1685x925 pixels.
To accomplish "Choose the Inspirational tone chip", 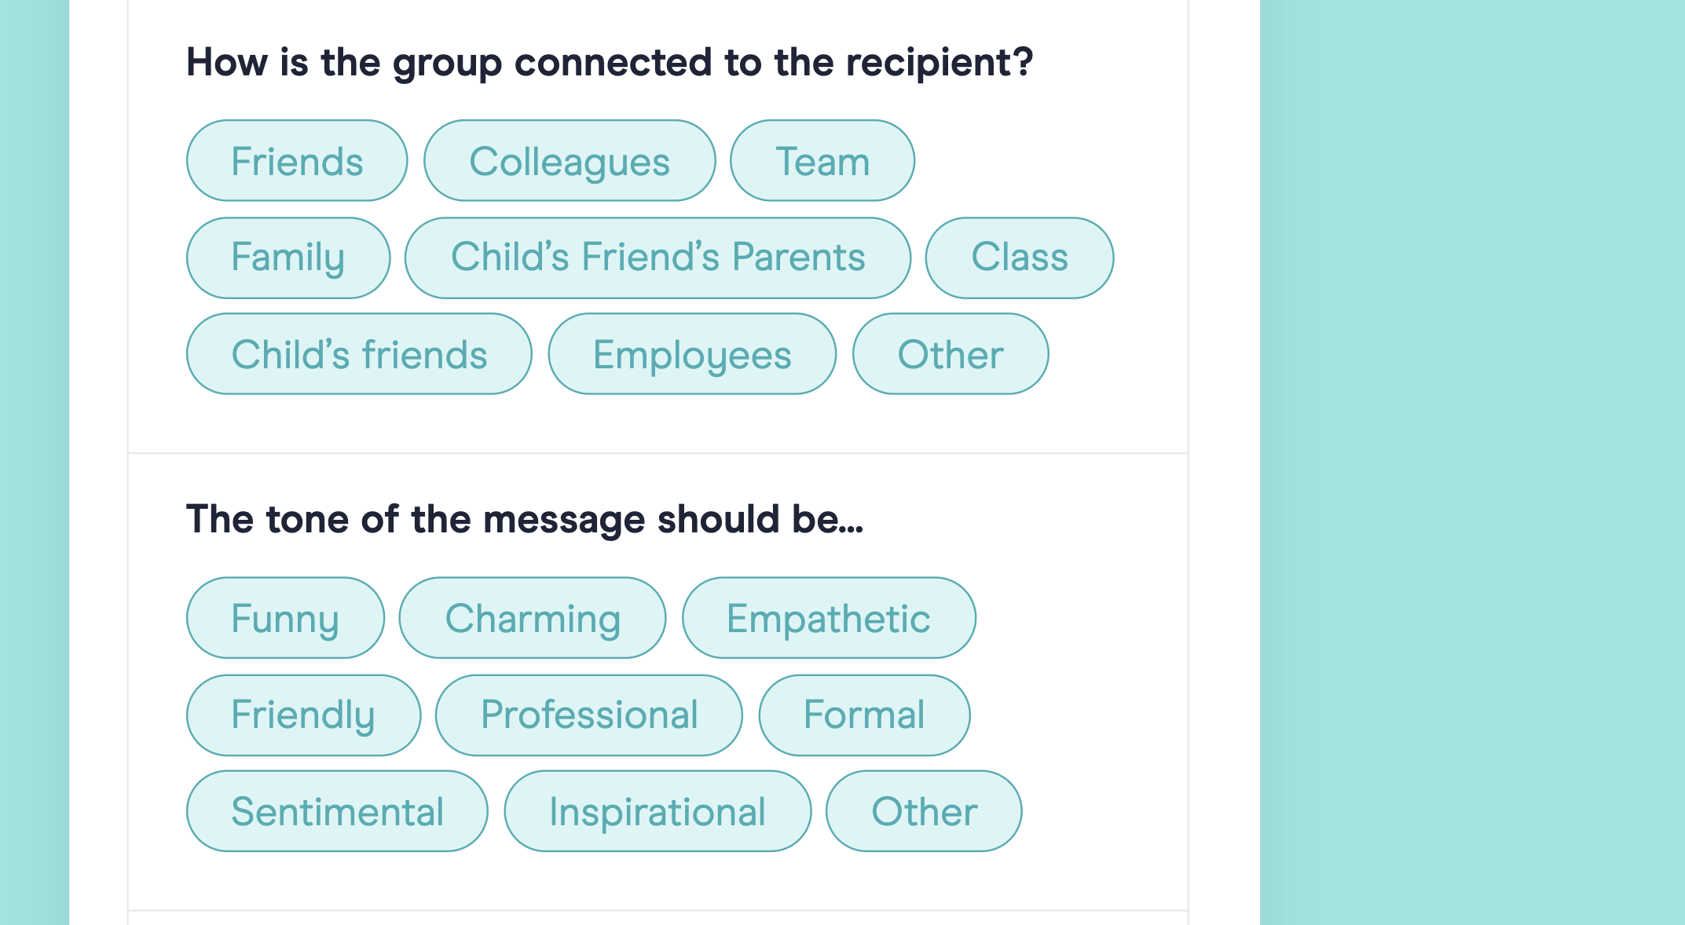I will click(x=658, y=811).
